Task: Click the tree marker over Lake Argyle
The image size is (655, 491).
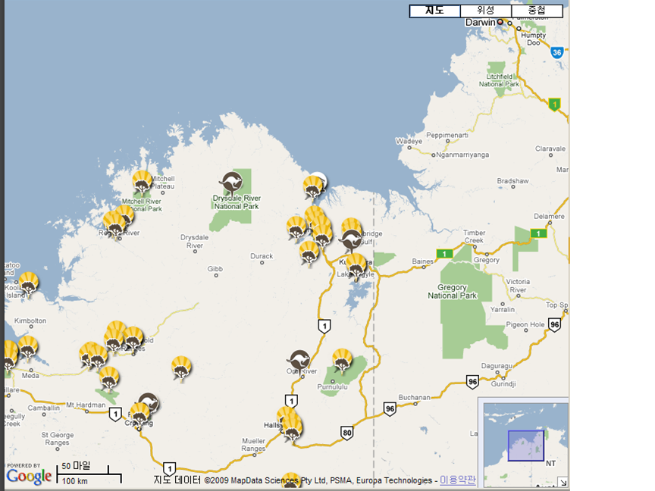Action: tap(356, 265)
